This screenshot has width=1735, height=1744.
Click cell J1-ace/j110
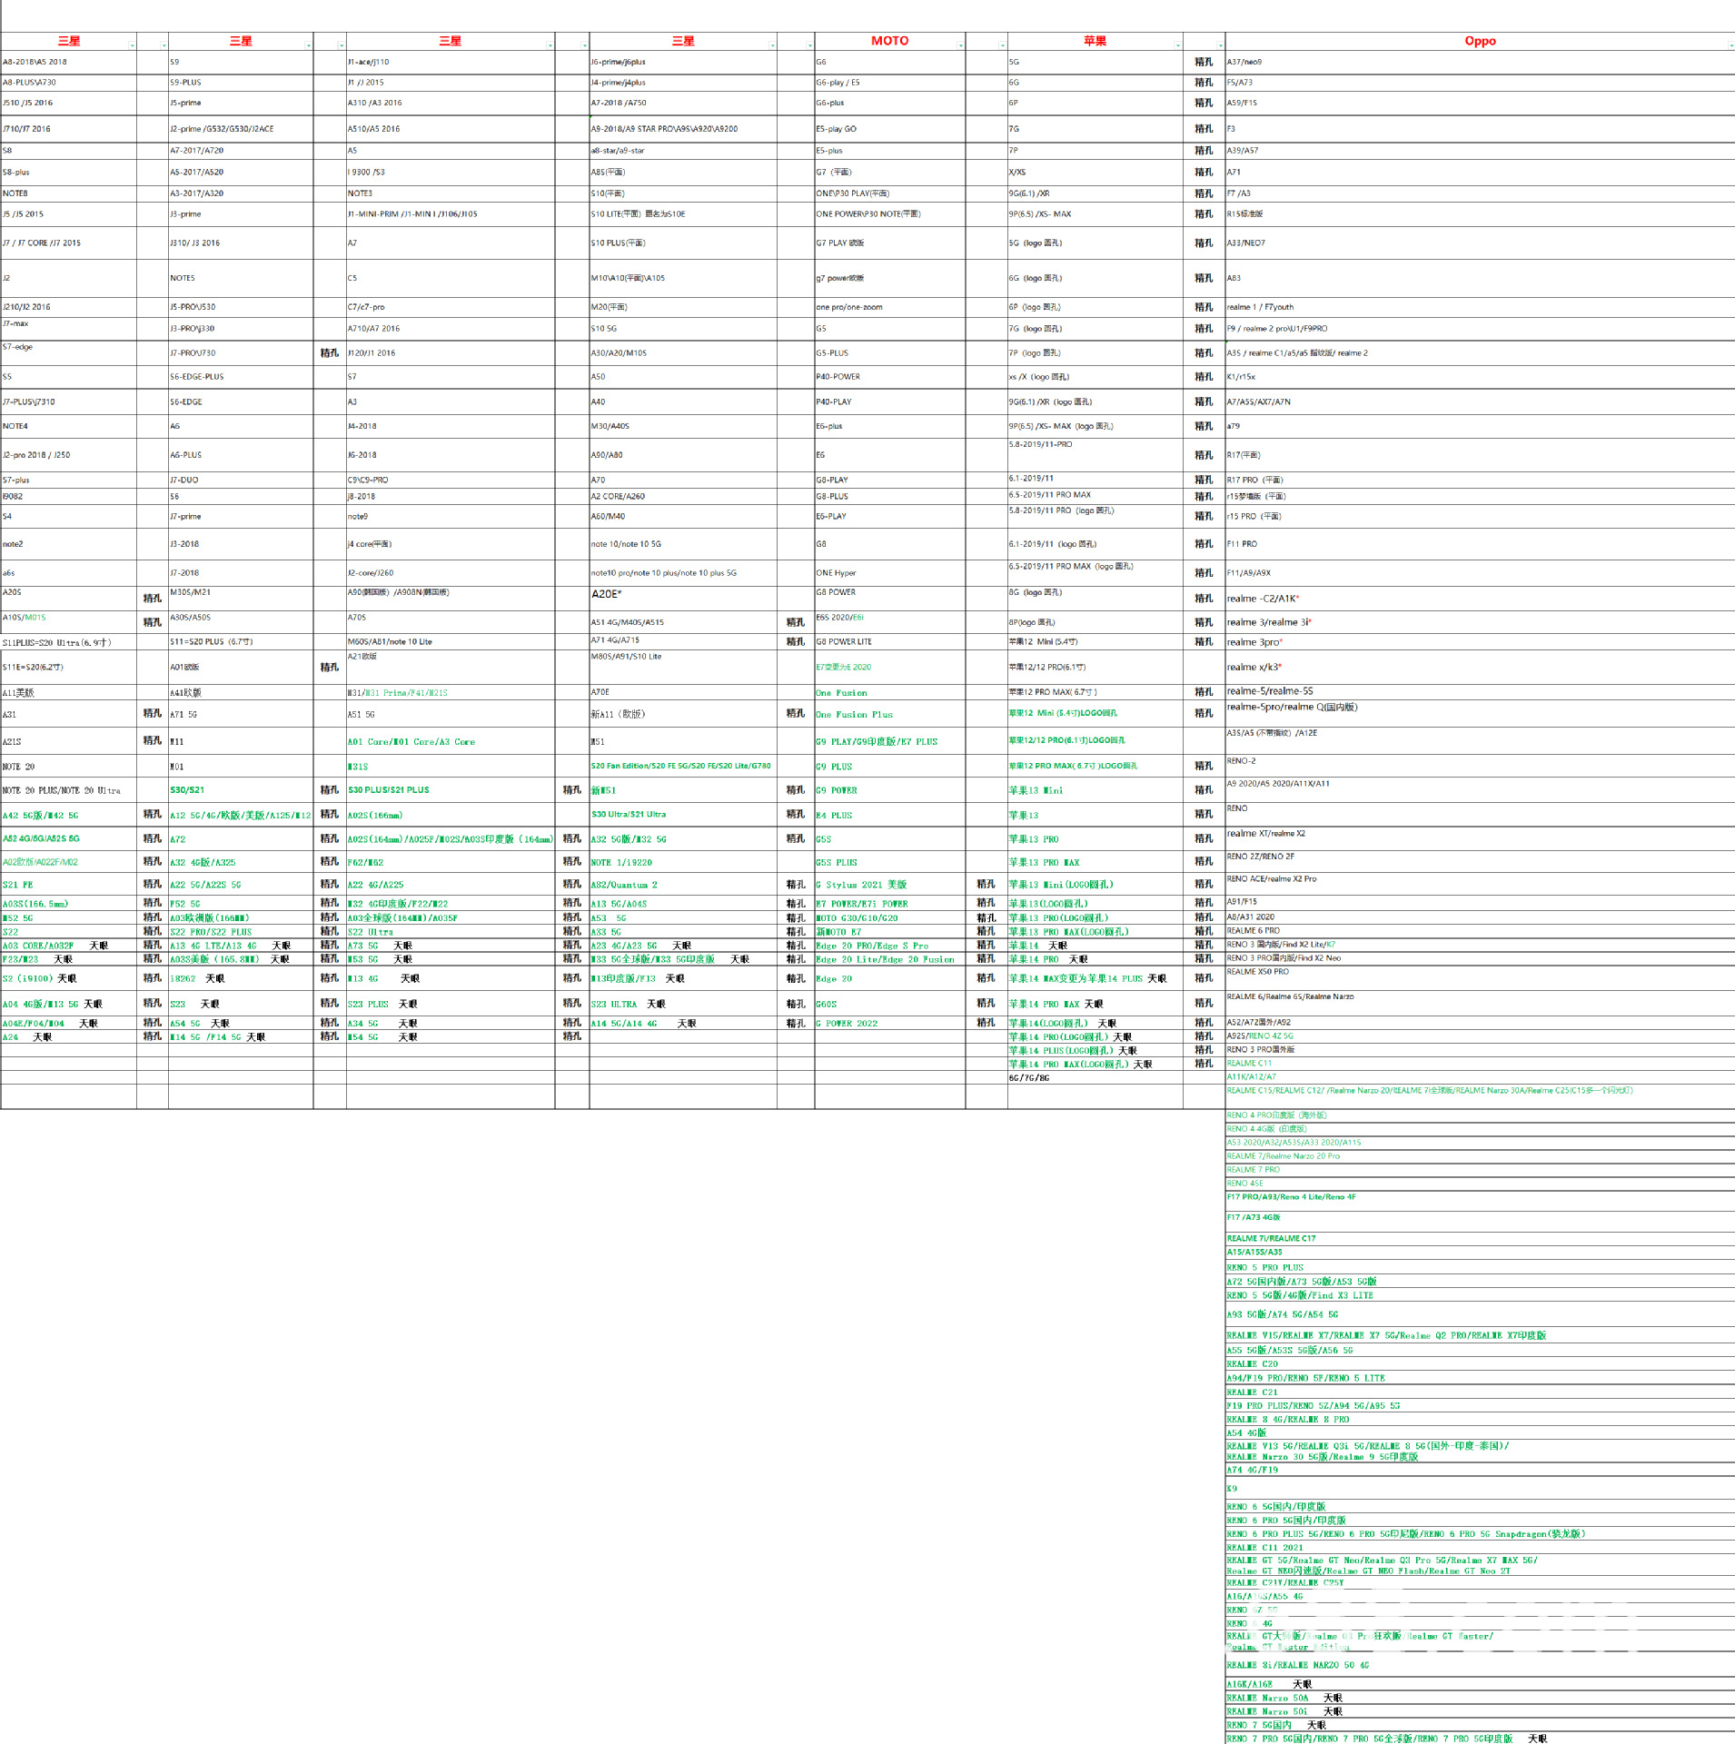click(451, 62)
